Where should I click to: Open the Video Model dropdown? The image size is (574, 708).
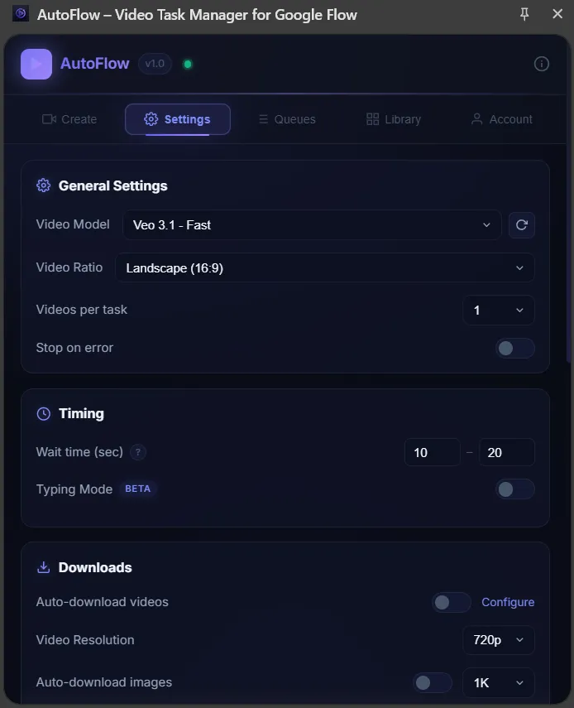(312, 224)
